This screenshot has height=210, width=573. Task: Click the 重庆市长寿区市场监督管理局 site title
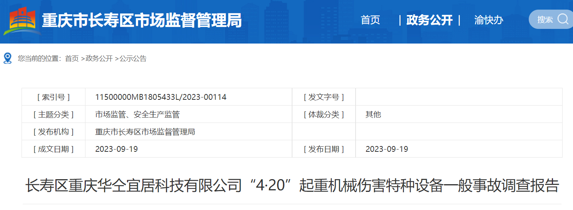coord(142,20)
